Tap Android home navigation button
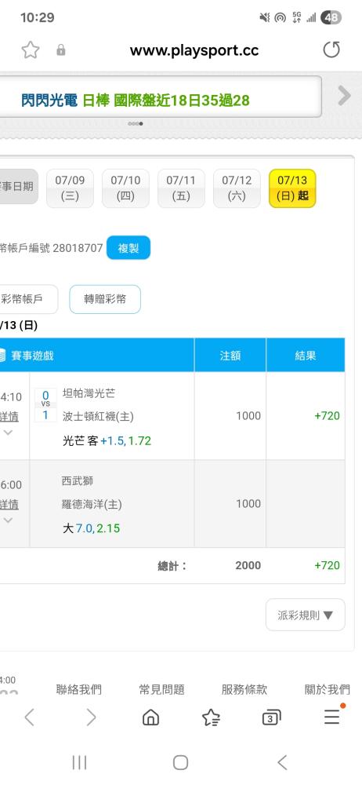 pyautogui.click(x=180, y=762)
